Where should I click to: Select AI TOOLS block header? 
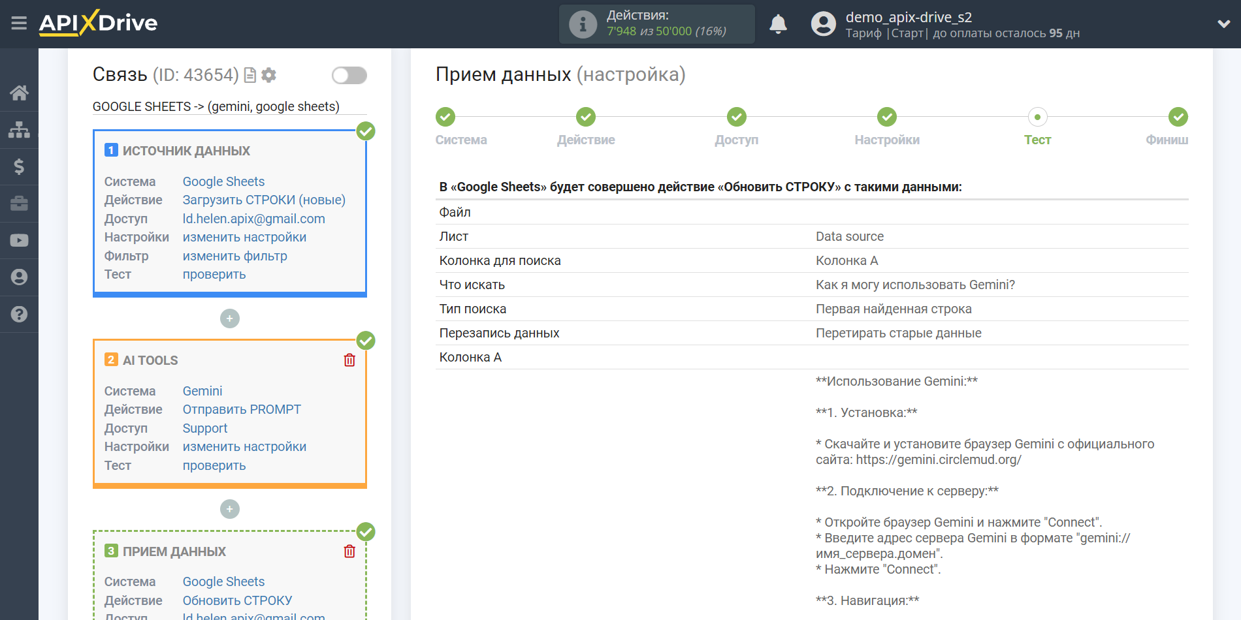click(x=150, y=360)
